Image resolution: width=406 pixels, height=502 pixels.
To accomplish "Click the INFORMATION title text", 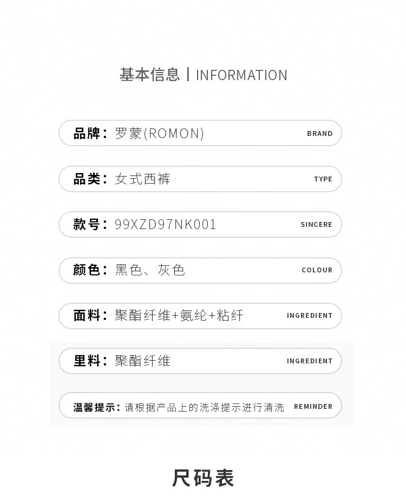I will pos(241,75).
